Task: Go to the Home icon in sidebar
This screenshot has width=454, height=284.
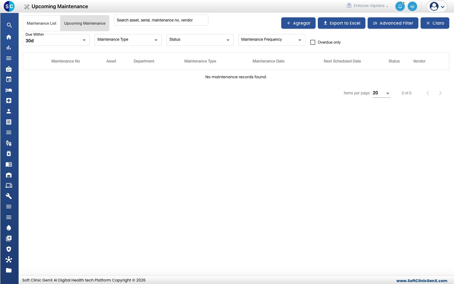Action: point(9,37)
